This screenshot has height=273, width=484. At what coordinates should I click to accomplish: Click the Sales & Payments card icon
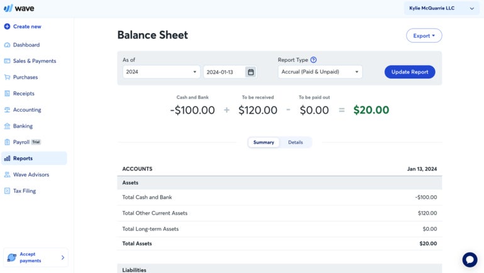(x=7, y=61)
